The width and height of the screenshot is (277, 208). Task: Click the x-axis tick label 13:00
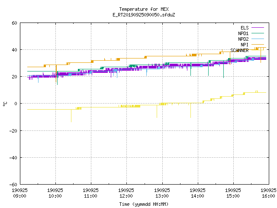[x=162, y=196]
